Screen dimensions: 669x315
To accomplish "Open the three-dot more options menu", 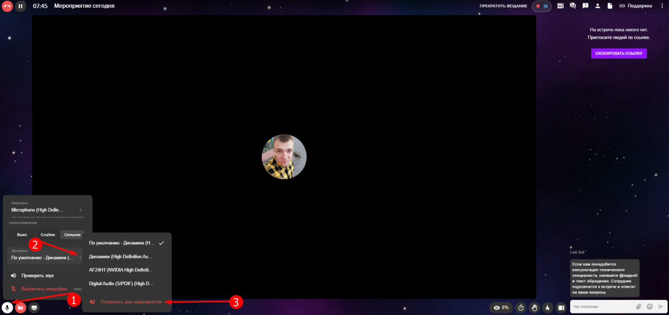I will pos(661,6).
